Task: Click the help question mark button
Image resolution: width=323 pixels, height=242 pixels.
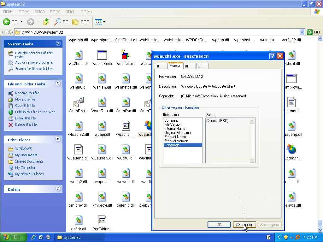Action: [272, 56]
